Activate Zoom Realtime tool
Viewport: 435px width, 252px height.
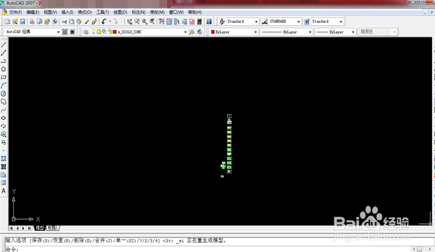pyautogui.click(x=137, y=21)
